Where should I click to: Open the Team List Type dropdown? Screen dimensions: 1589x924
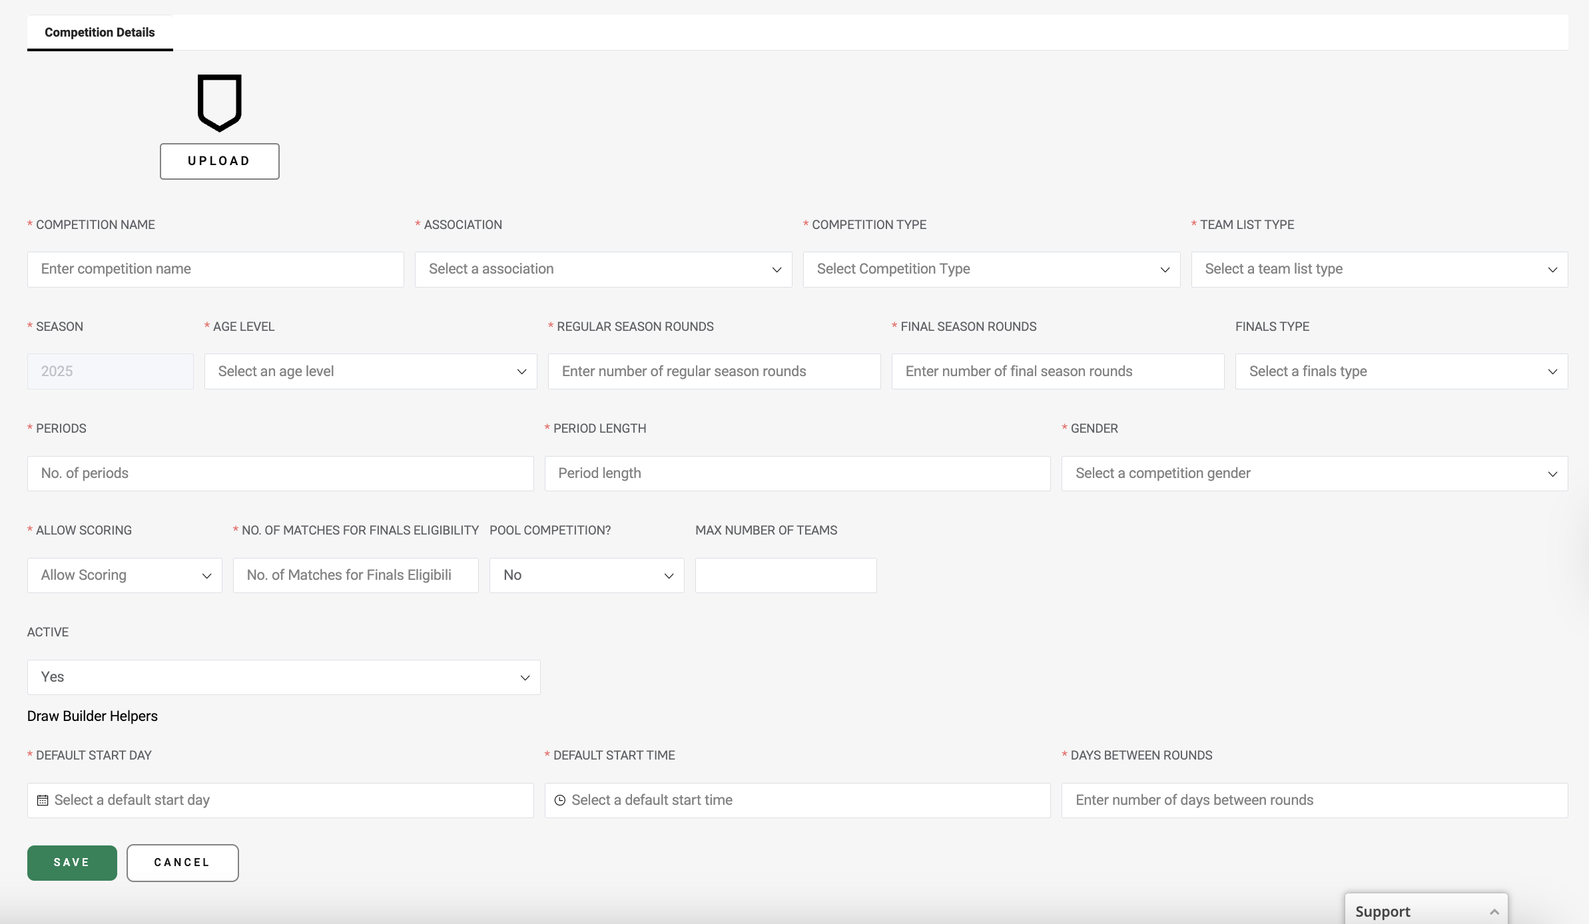click(x=1379, y=269)
